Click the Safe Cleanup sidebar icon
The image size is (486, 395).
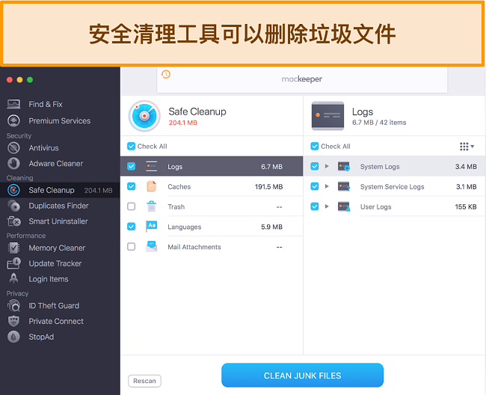pos(13,190)
